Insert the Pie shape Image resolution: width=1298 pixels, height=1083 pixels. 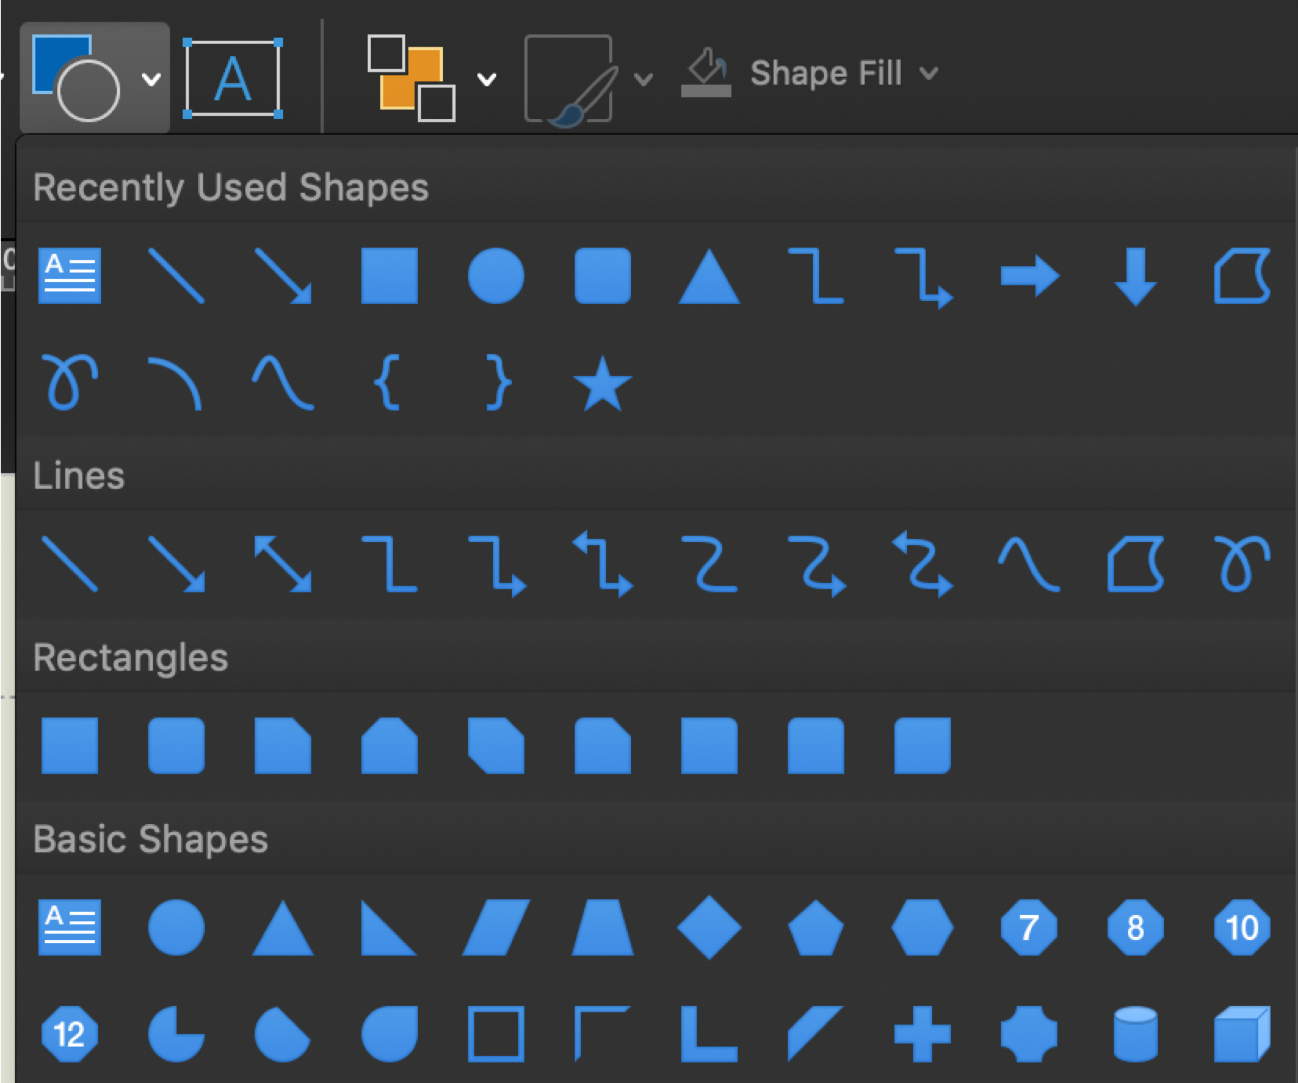point(176,1034)
